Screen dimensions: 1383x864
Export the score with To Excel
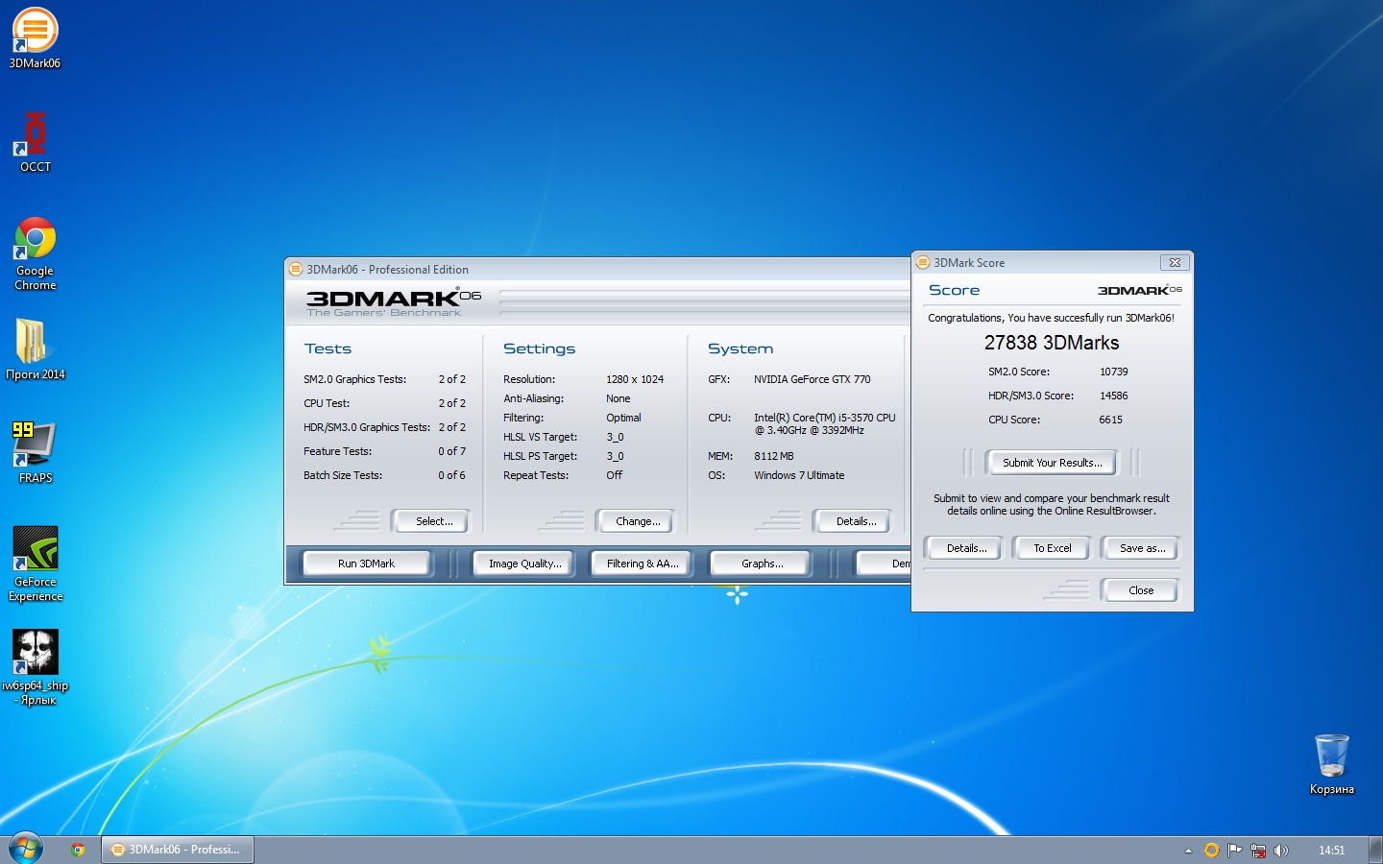(1052, 548)
